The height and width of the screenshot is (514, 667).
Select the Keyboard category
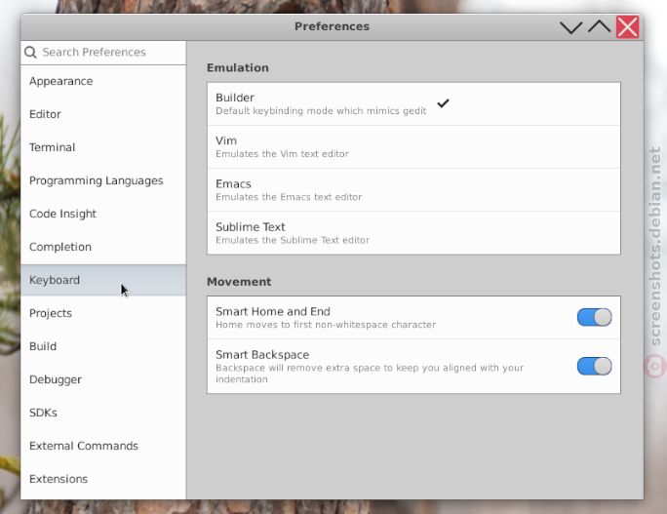[x=103, y=280]
